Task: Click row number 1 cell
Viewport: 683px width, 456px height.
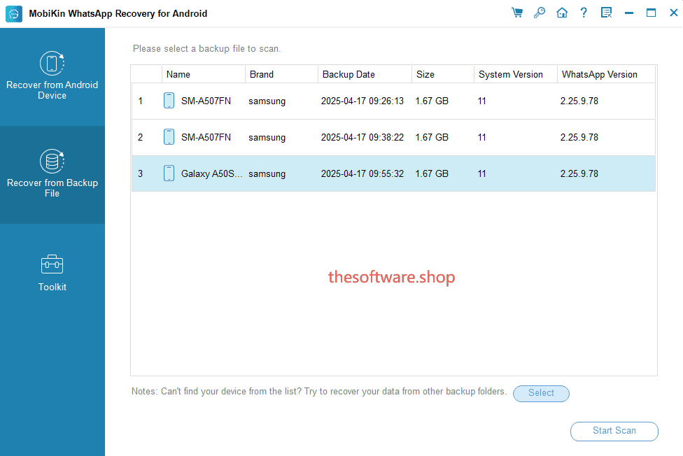Action: coord(140,101)
